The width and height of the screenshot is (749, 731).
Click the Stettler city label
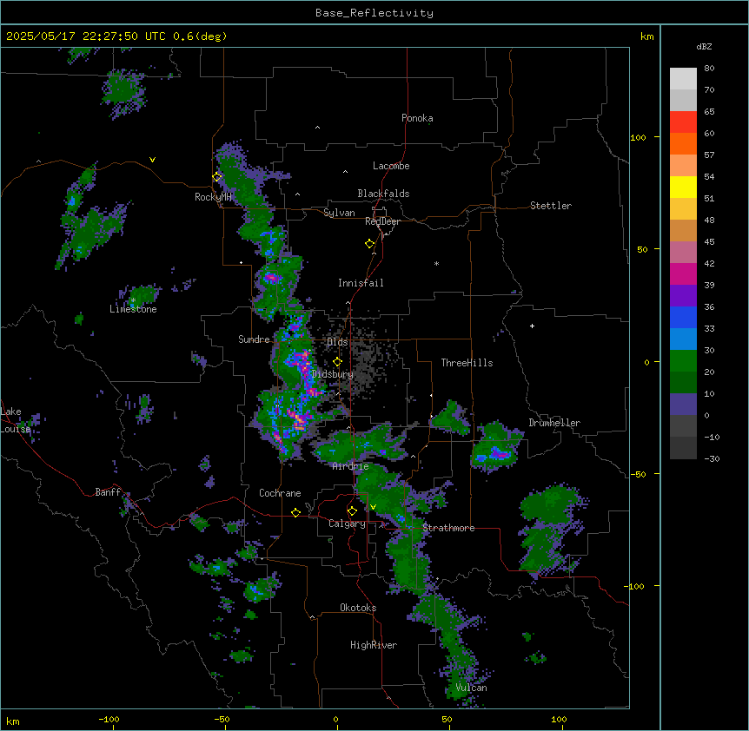point(551,206)
